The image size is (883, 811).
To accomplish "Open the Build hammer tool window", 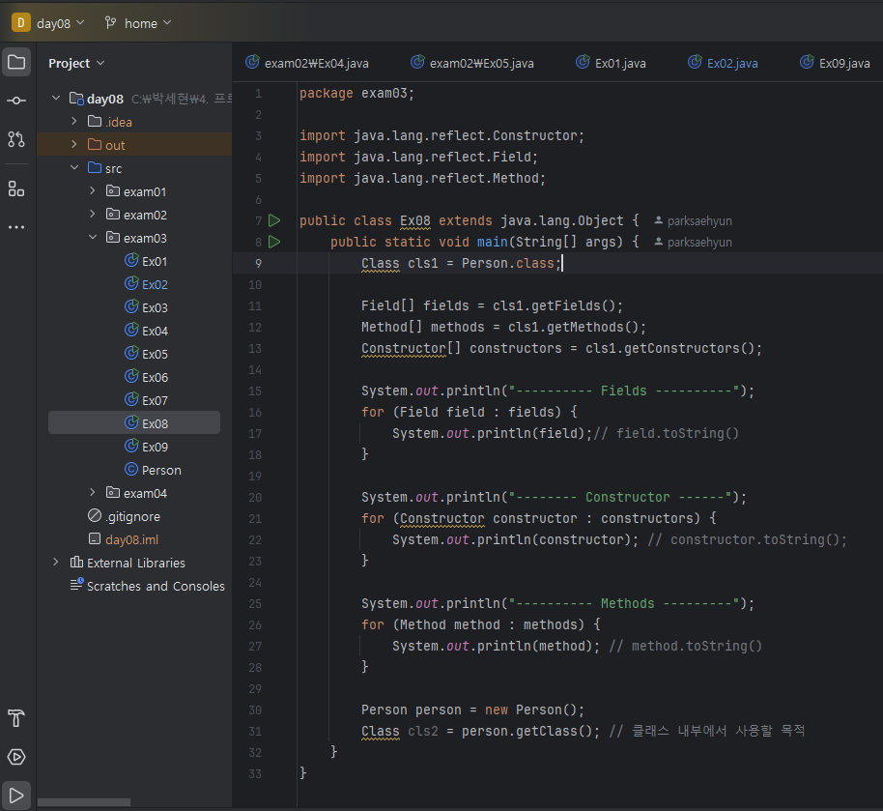I will click(x=16, y=718).
